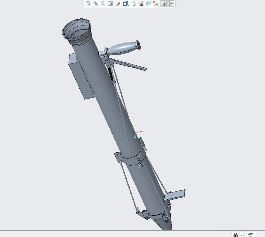265x237 pixels.
Task: Open the Datum Display Filters menu
Action: [x=156, y=4]
